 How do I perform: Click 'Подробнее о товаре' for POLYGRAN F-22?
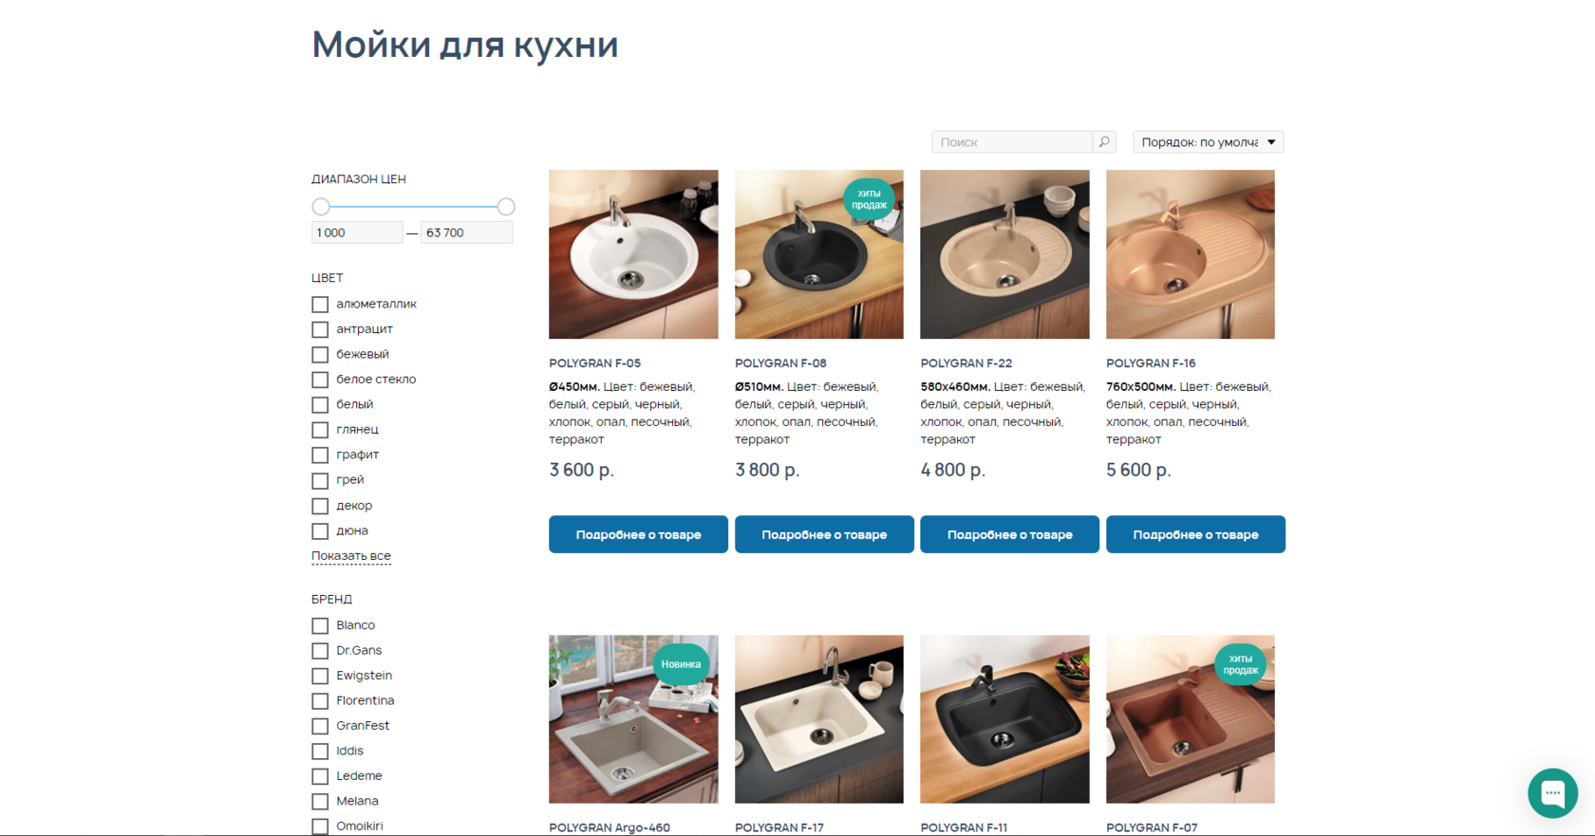tap(1009, 534)
